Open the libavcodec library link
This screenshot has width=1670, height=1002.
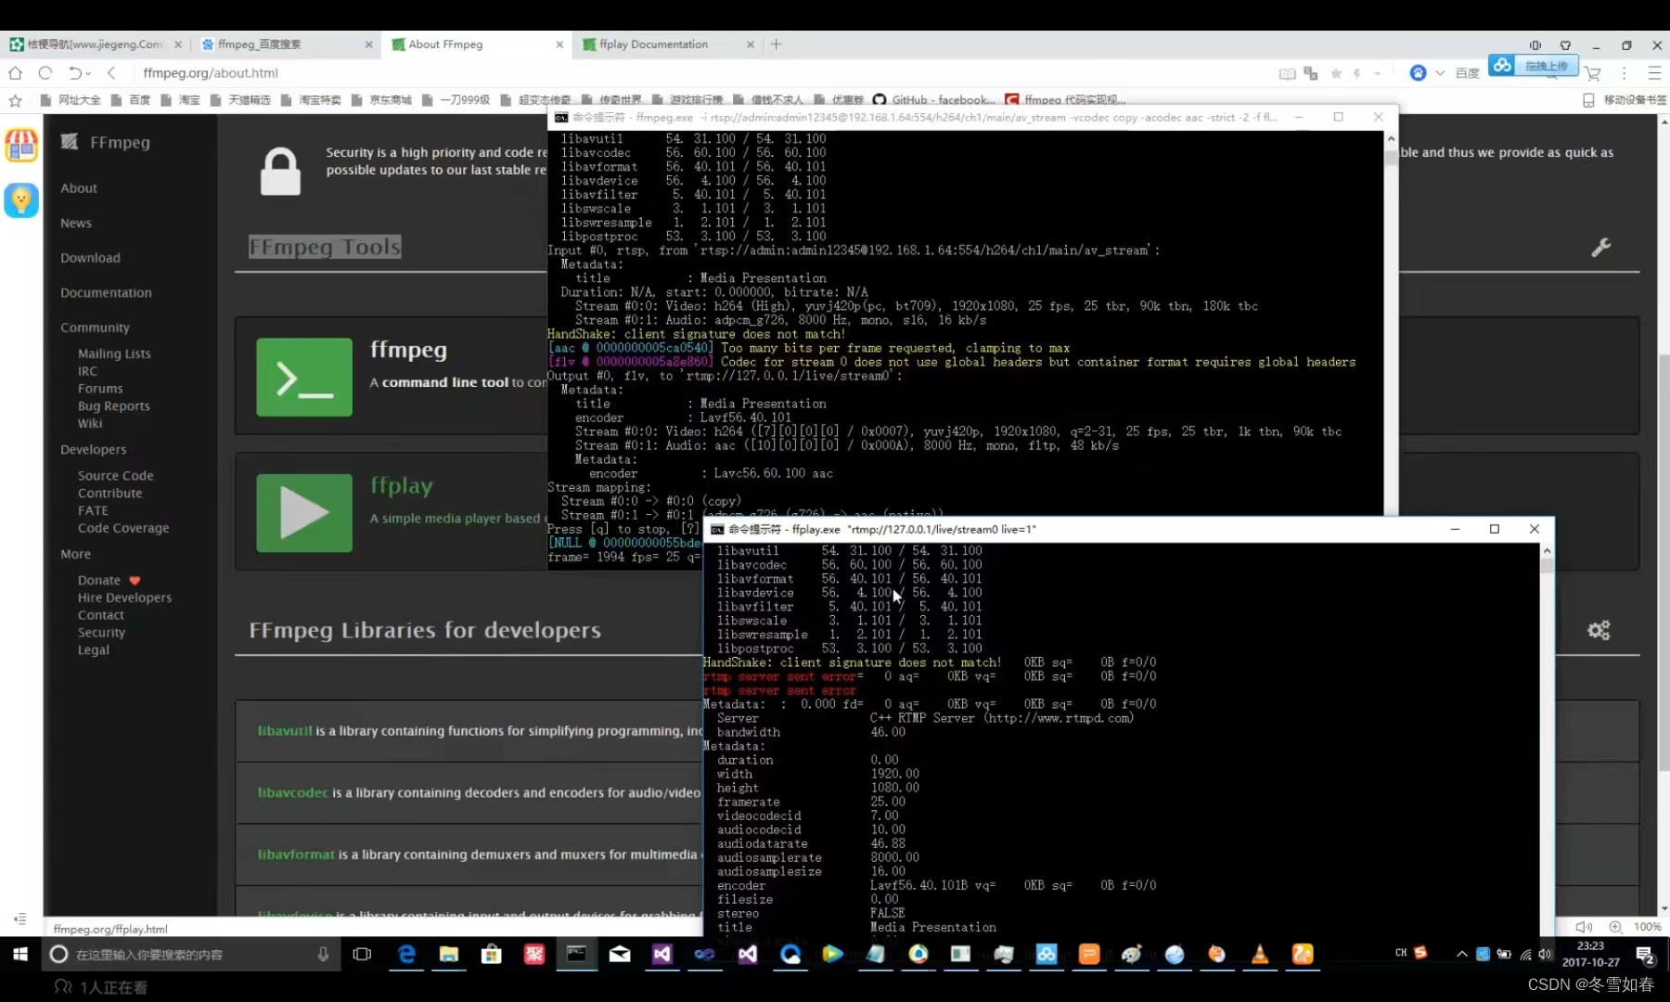tap(293, 793)
